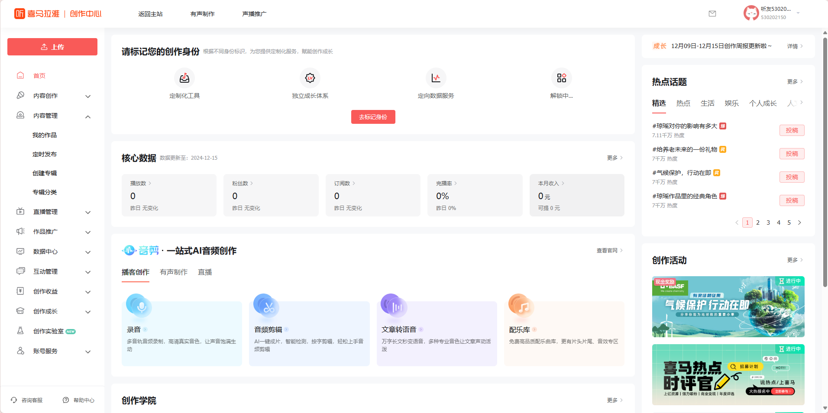This screenshot has height=413, width=828.
Task: Expand the 数据中心 sidebar menu
Action: coord(88,252)
